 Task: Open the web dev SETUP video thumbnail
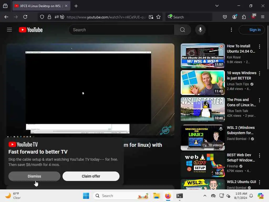pyautogui.click(x=203, y=165)
